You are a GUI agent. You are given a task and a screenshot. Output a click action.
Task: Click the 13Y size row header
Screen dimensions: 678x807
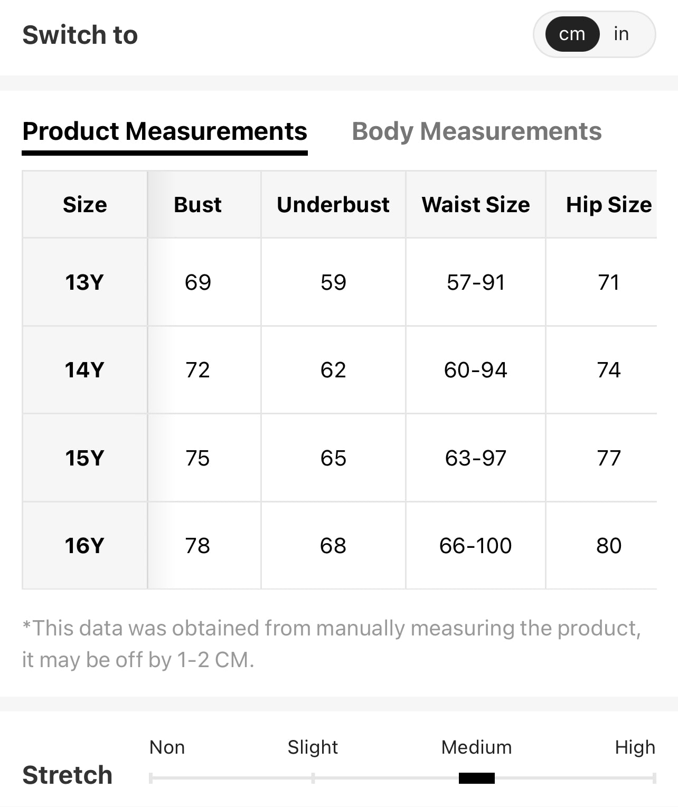point(84,282)
